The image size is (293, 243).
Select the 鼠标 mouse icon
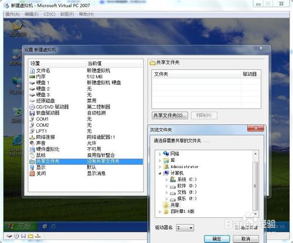[32, 155]
